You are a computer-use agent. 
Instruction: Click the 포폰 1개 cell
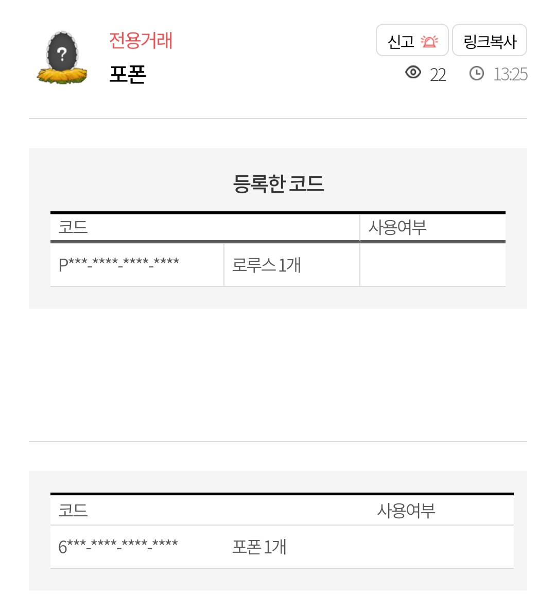click(259, 547)
